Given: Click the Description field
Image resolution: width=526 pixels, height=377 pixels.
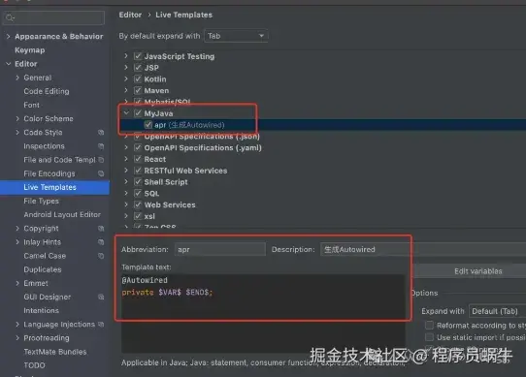Looking at the screenshot, I should [x=423, y=249].
